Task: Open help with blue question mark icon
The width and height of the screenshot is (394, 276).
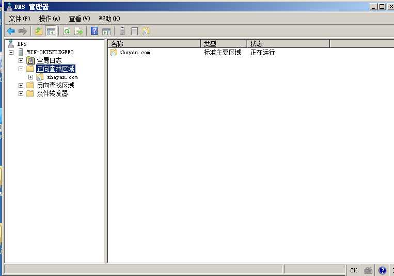Action: pyautogui.click(x=94, y=31)
